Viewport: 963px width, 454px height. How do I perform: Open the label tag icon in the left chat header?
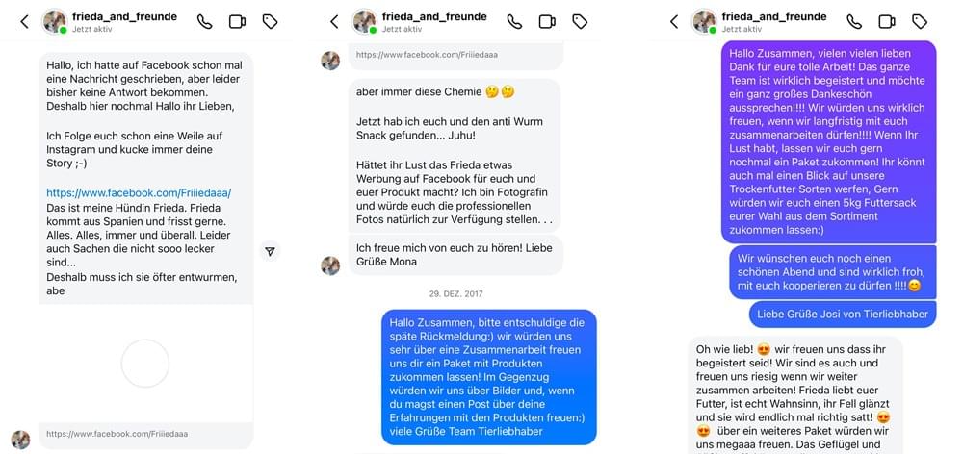click(270, 22)
